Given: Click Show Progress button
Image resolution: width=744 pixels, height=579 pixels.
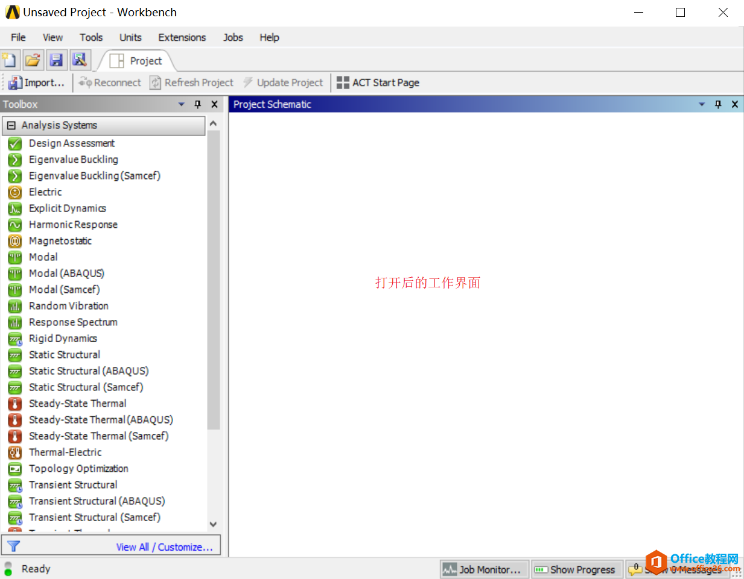Looking at the screenshot, I should pyautogui.click(x=577, y=569).
